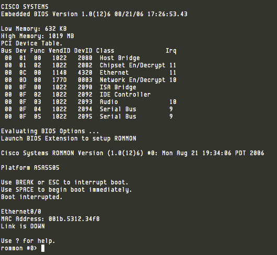Viewport: 277px width, 255px height.
Task: Click the Embedded BIOS Version line
Action: tap(94, 14)
